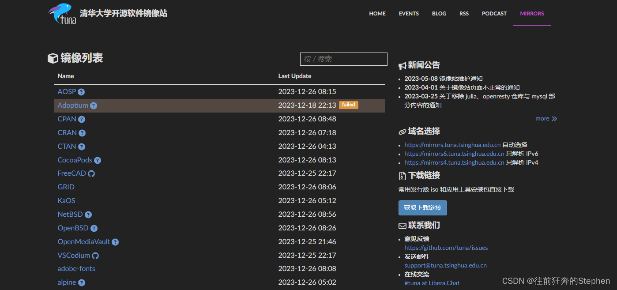
Task: Open mirrors.tuna.tsinghua.edu.cn auto-select link
Action: [x=452, y=145]
